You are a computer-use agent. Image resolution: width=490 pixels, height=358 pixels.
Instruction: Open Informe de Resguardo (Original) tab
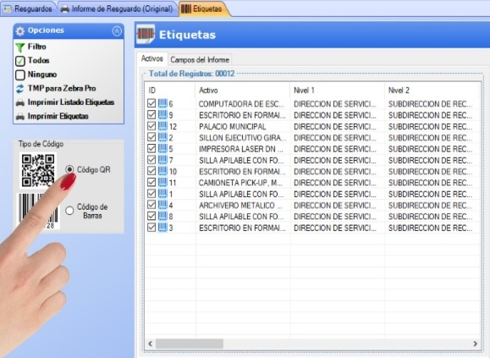[x=117, y=8]
